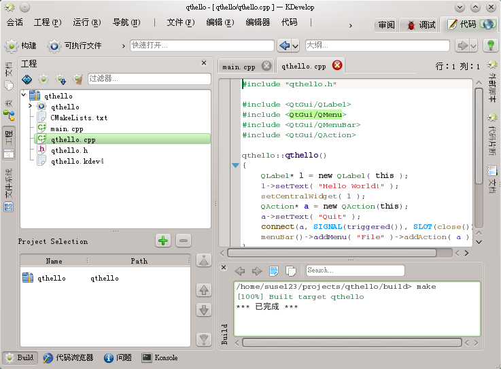The image size is (501, 369).
Task: Select qthello row in Project Selection
Action: [105, 278]
